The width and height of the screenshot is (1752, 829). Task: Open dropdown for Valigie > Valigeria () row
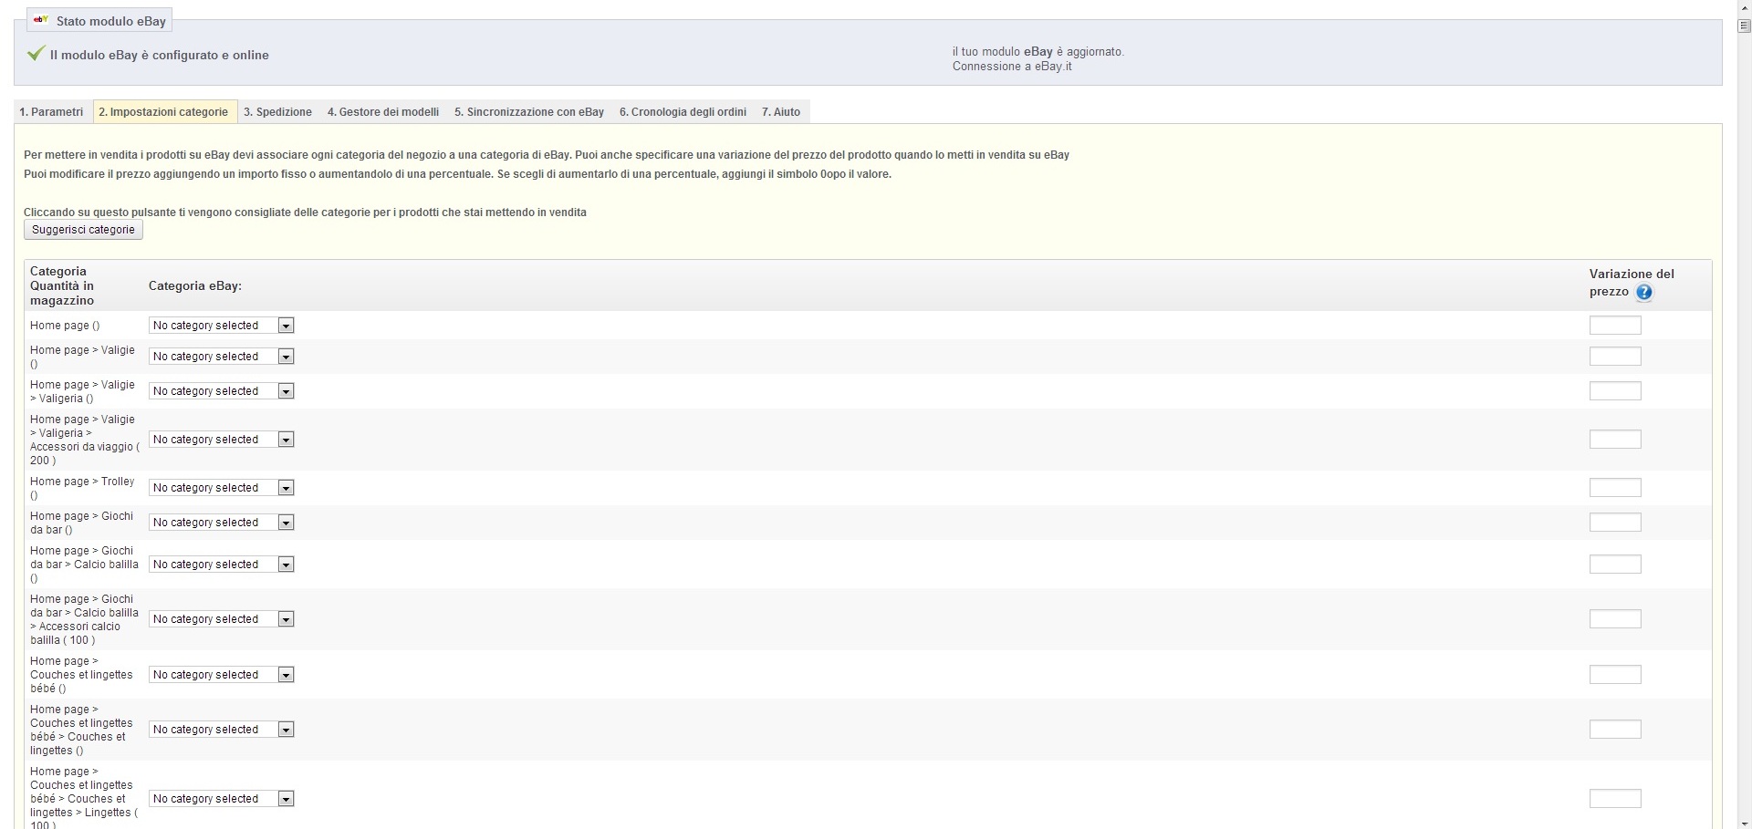pyautogui.click(x=222, y=391)
